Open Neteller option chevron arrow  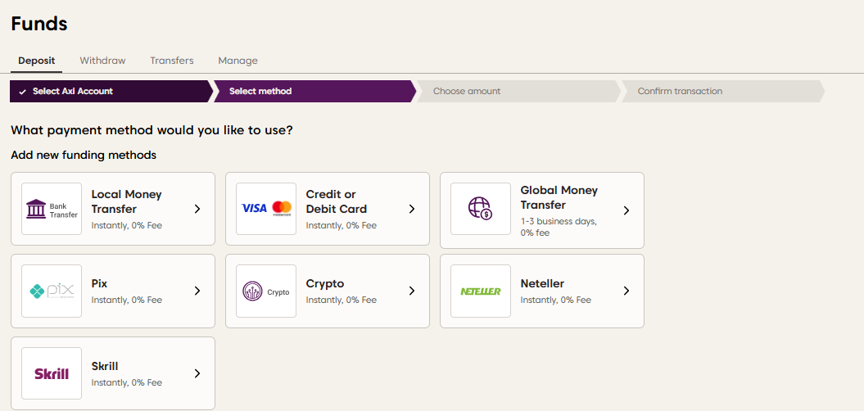point(627,291)
